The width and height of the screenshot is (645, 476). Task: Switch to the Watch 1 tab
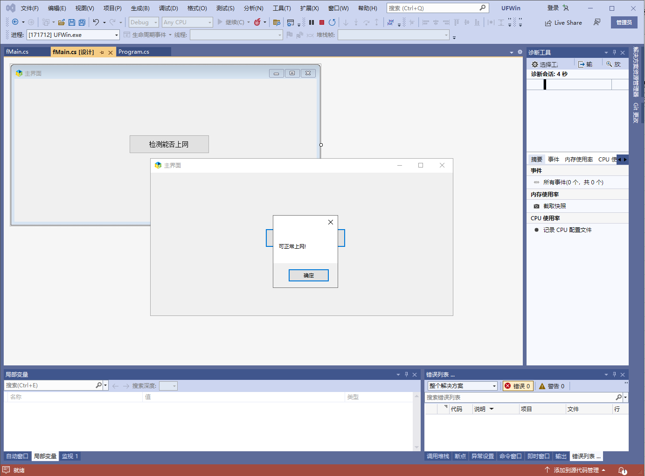70,456
